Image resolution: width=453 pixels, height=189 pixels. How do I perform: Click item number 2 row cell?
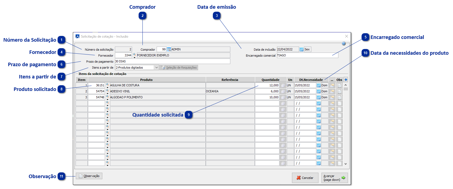(x=82, y=91)
